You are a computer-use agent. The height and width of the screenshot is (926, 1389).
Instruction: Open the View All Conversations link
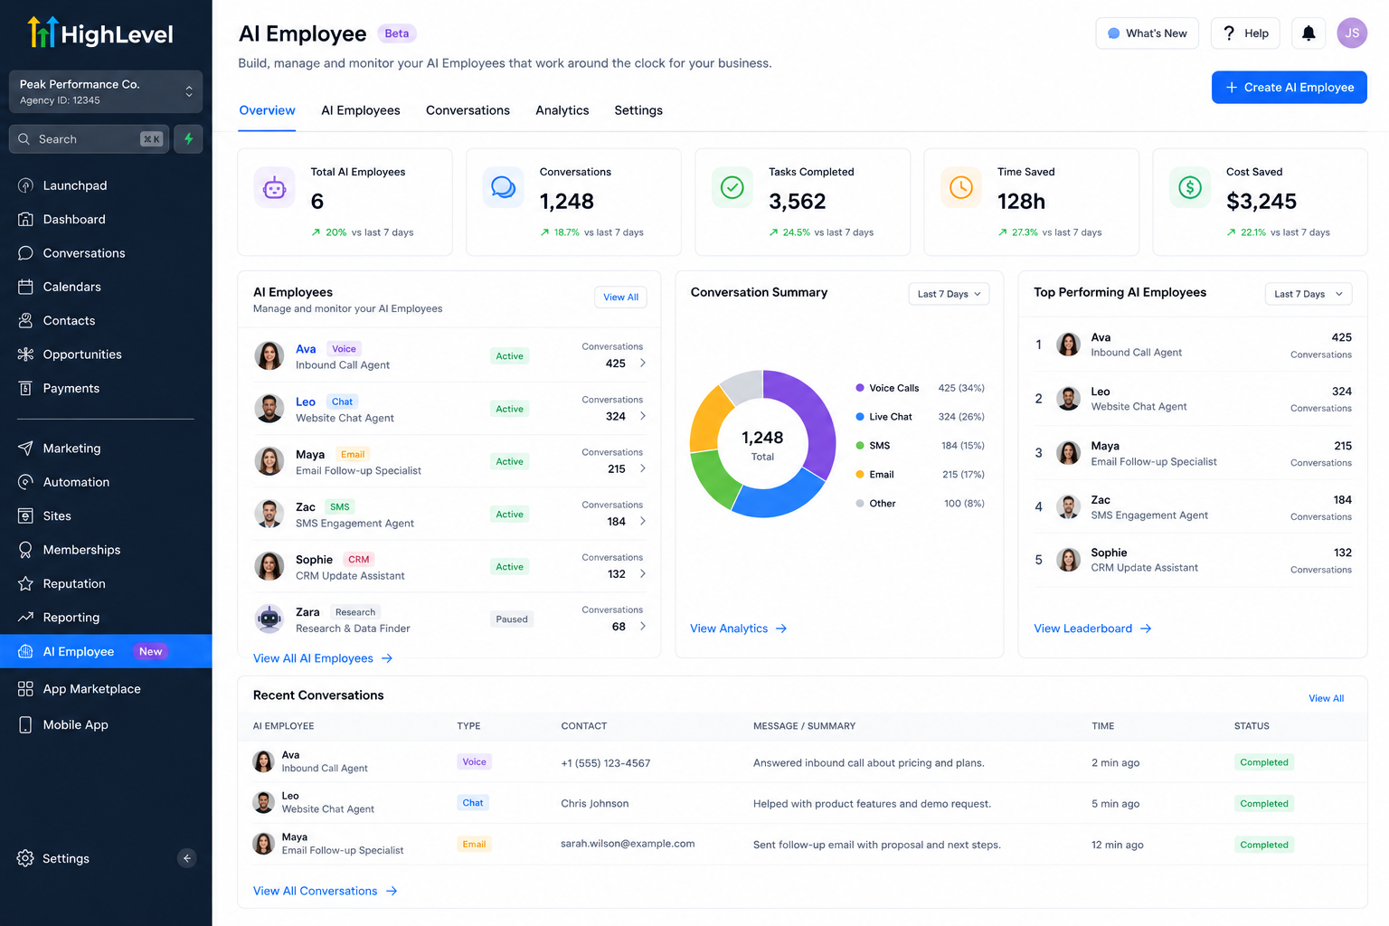pyautogui.click(x=326, y=891)
